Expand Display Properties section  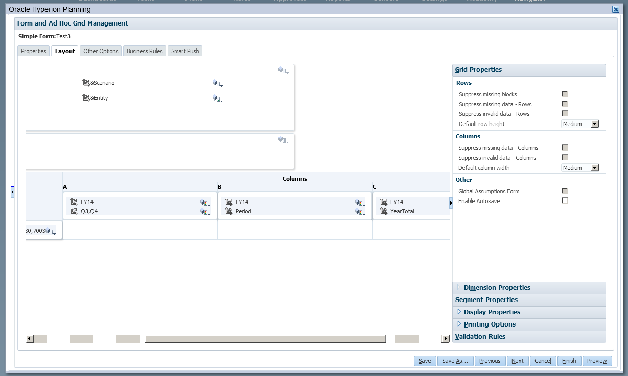459,312
